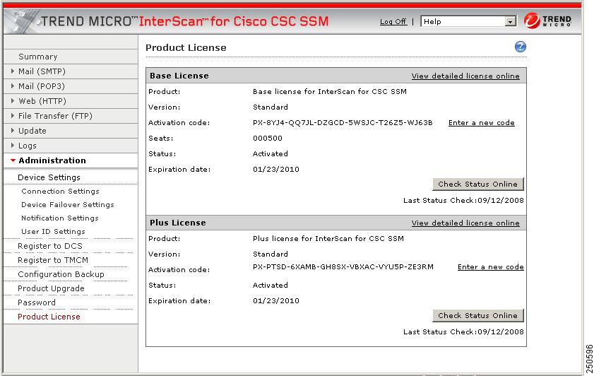Screen dimensions: 594x376
Task: Click Base License Last Status Check date
Action: [501, 200]
